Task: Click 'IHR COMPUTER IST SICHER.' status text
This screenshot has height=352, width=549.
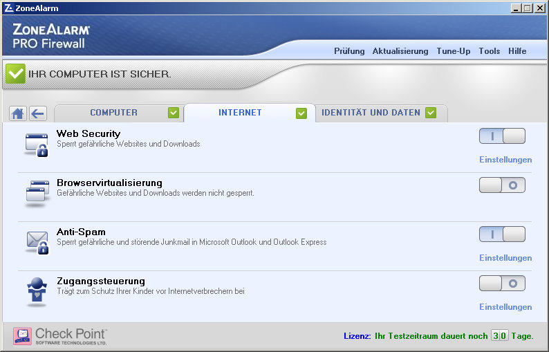Action: coord(100,74)
